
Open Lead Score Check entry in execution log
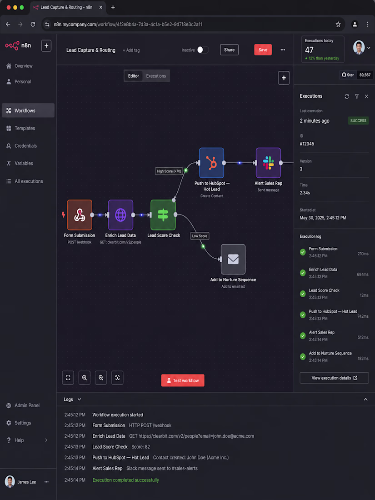(x=334, y=294)
